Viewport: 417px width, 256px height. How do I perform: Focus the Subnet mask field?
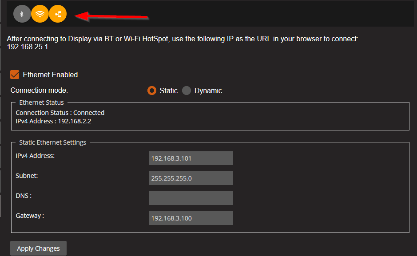click(191, 178)
